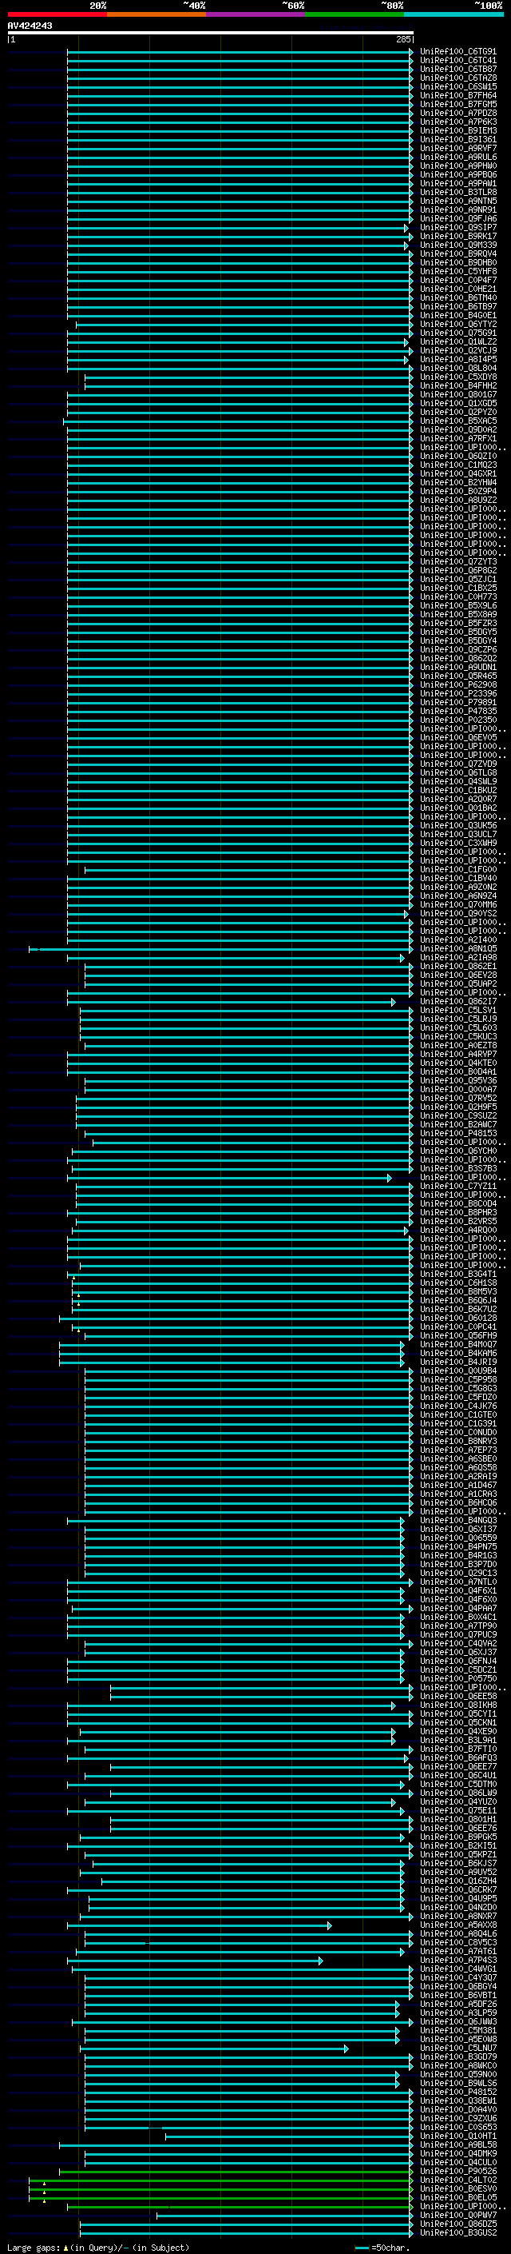Select the AV424243 query label
Image resolution: width=511 pixels, height=2254 pixels.
click(30, 26)
